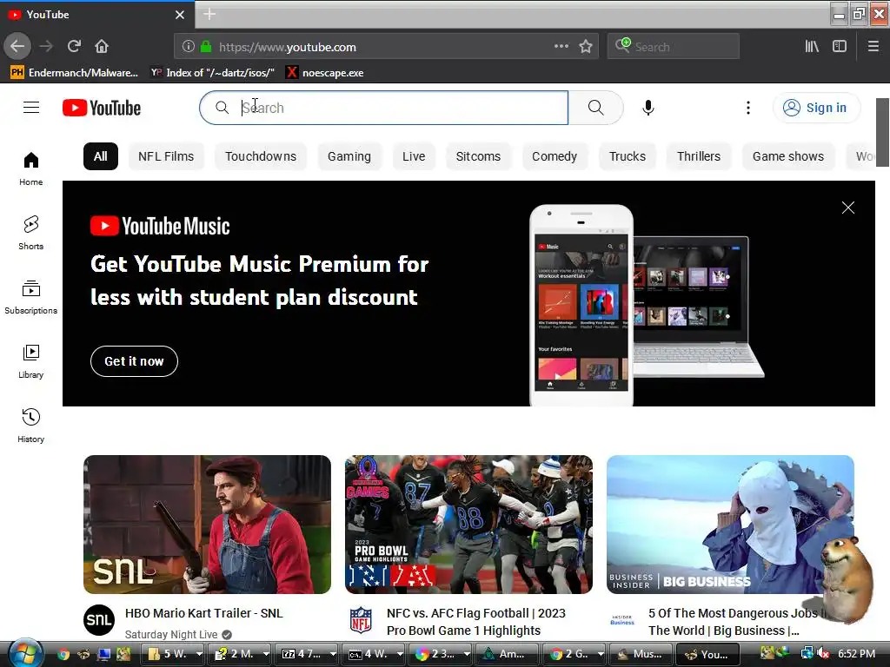The image size is (890, 667).
Task: Click the SNL channel avatar
Action: 99,620
